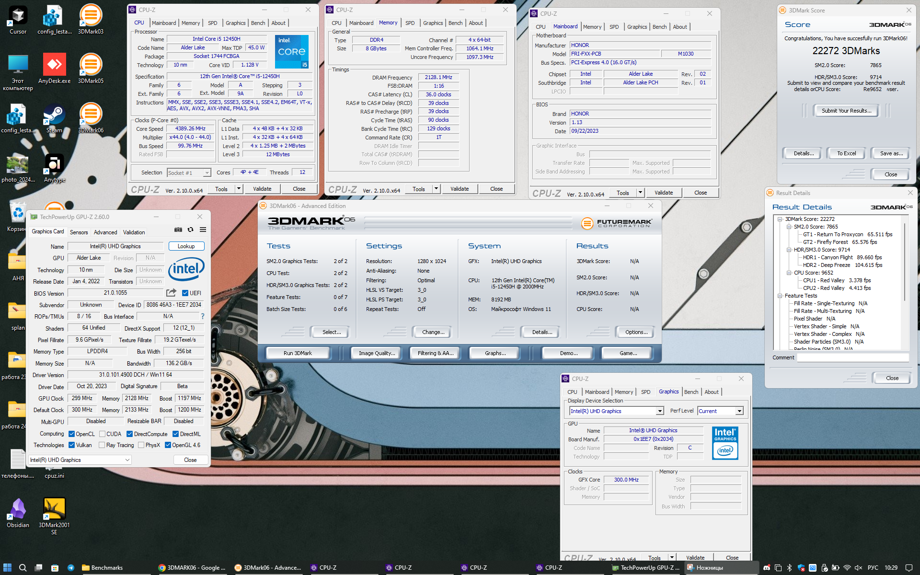
Task: Toggle the DirectCompute checkbox
Action: (x=129, y=434)
